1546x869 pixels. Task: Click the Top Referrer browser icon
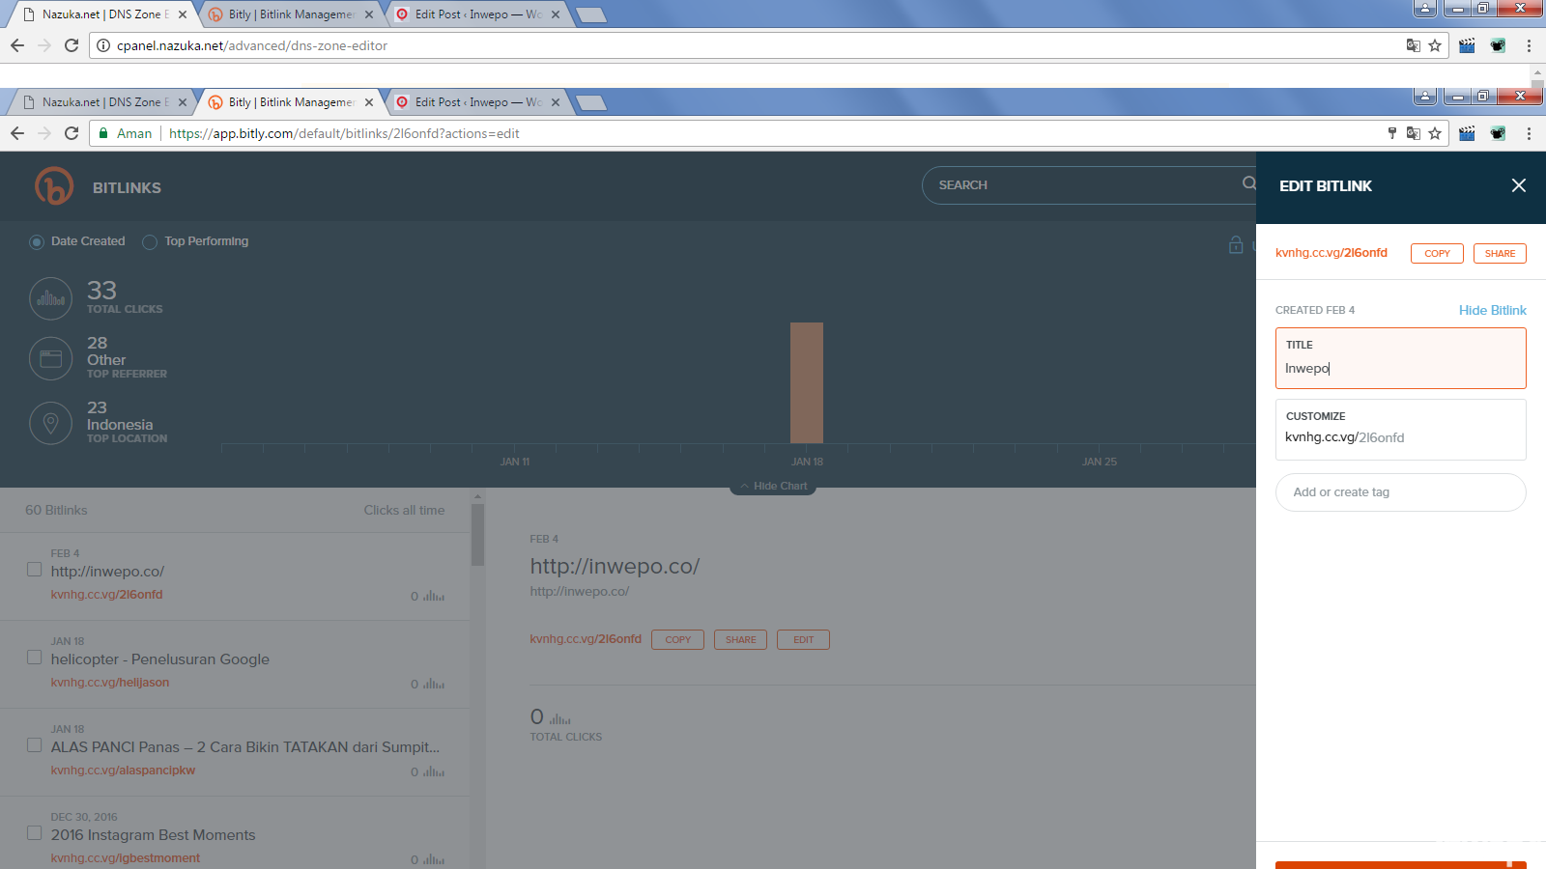pos(51,359)
